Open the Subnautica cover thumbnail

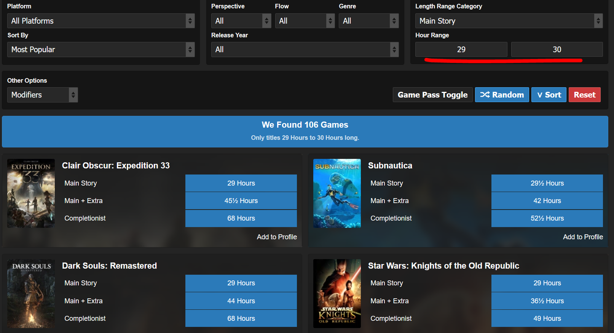pyautogui.click(x=337, y=194)
